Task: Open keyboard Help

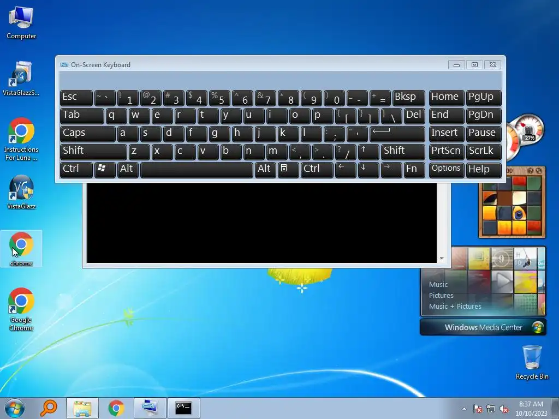Action: [x=484, y=170]
